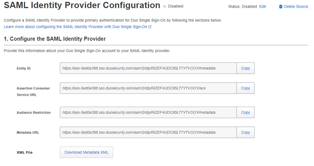The height and width of the screenshot is (166, 314).
Task: Copy the Assertion Consumer Service URL
Action: (x=245, y=88)
